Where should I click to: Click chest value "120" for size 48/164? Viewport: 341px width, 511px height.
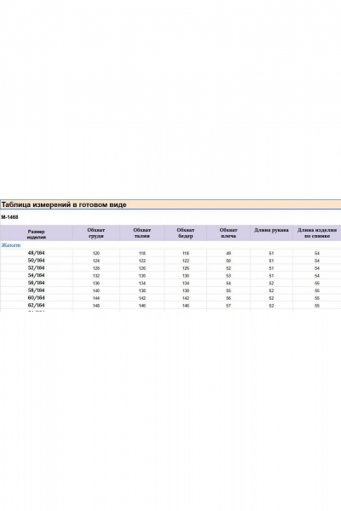pyautogui.click(x=96, y=253)
